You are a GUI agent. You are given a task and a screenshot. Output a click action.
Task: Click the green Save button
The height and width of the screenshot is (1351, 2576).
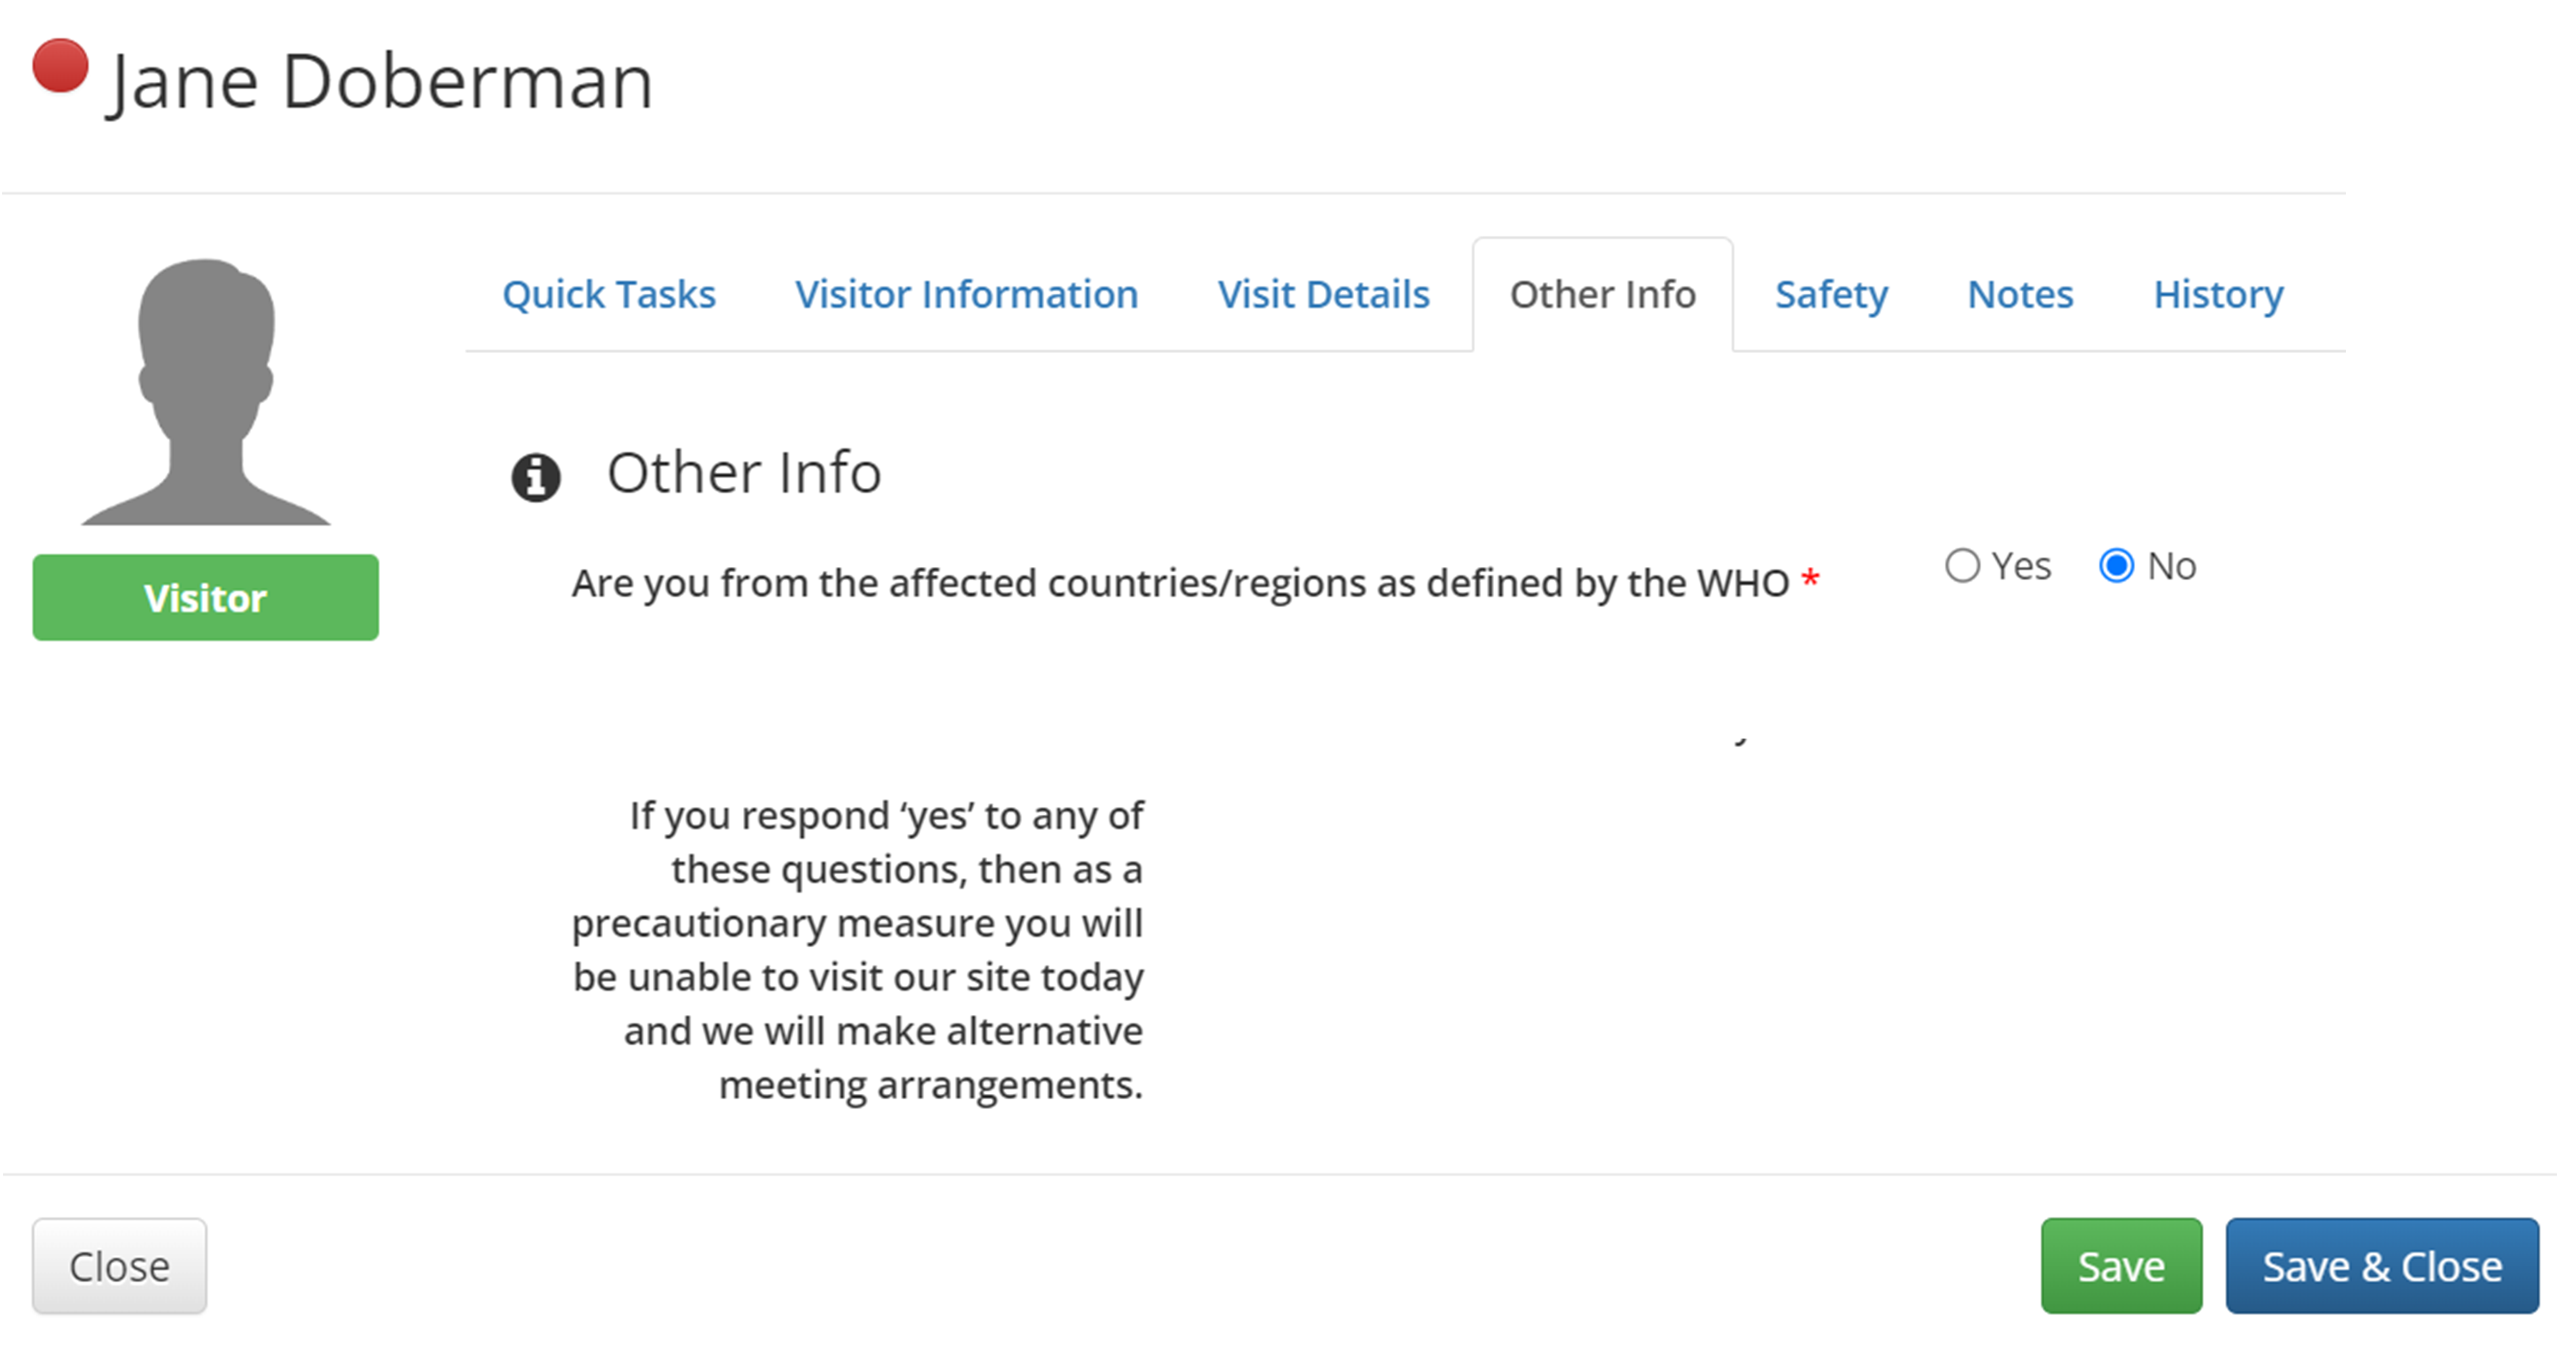(2121, 1266)
